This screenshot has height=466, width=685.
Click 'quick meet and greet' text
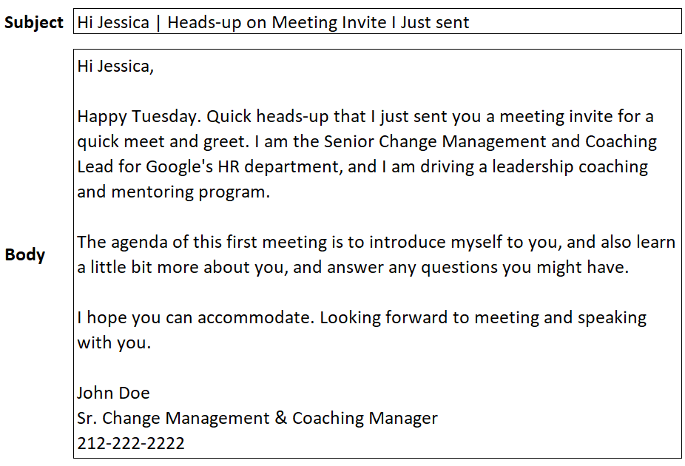pyautogui.click(x=161, y=141)
